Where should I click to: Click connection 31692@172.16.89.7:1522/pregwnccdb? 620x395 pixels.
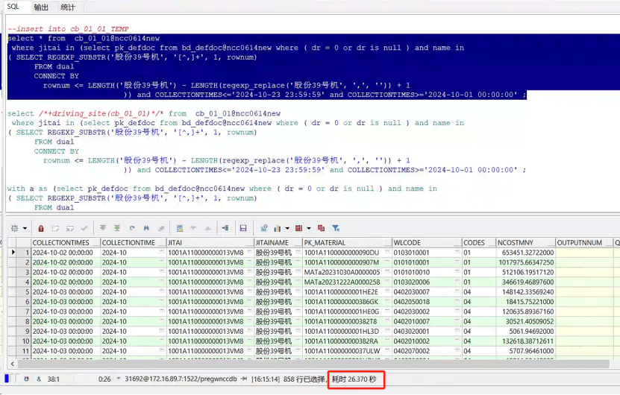point(181,379)
